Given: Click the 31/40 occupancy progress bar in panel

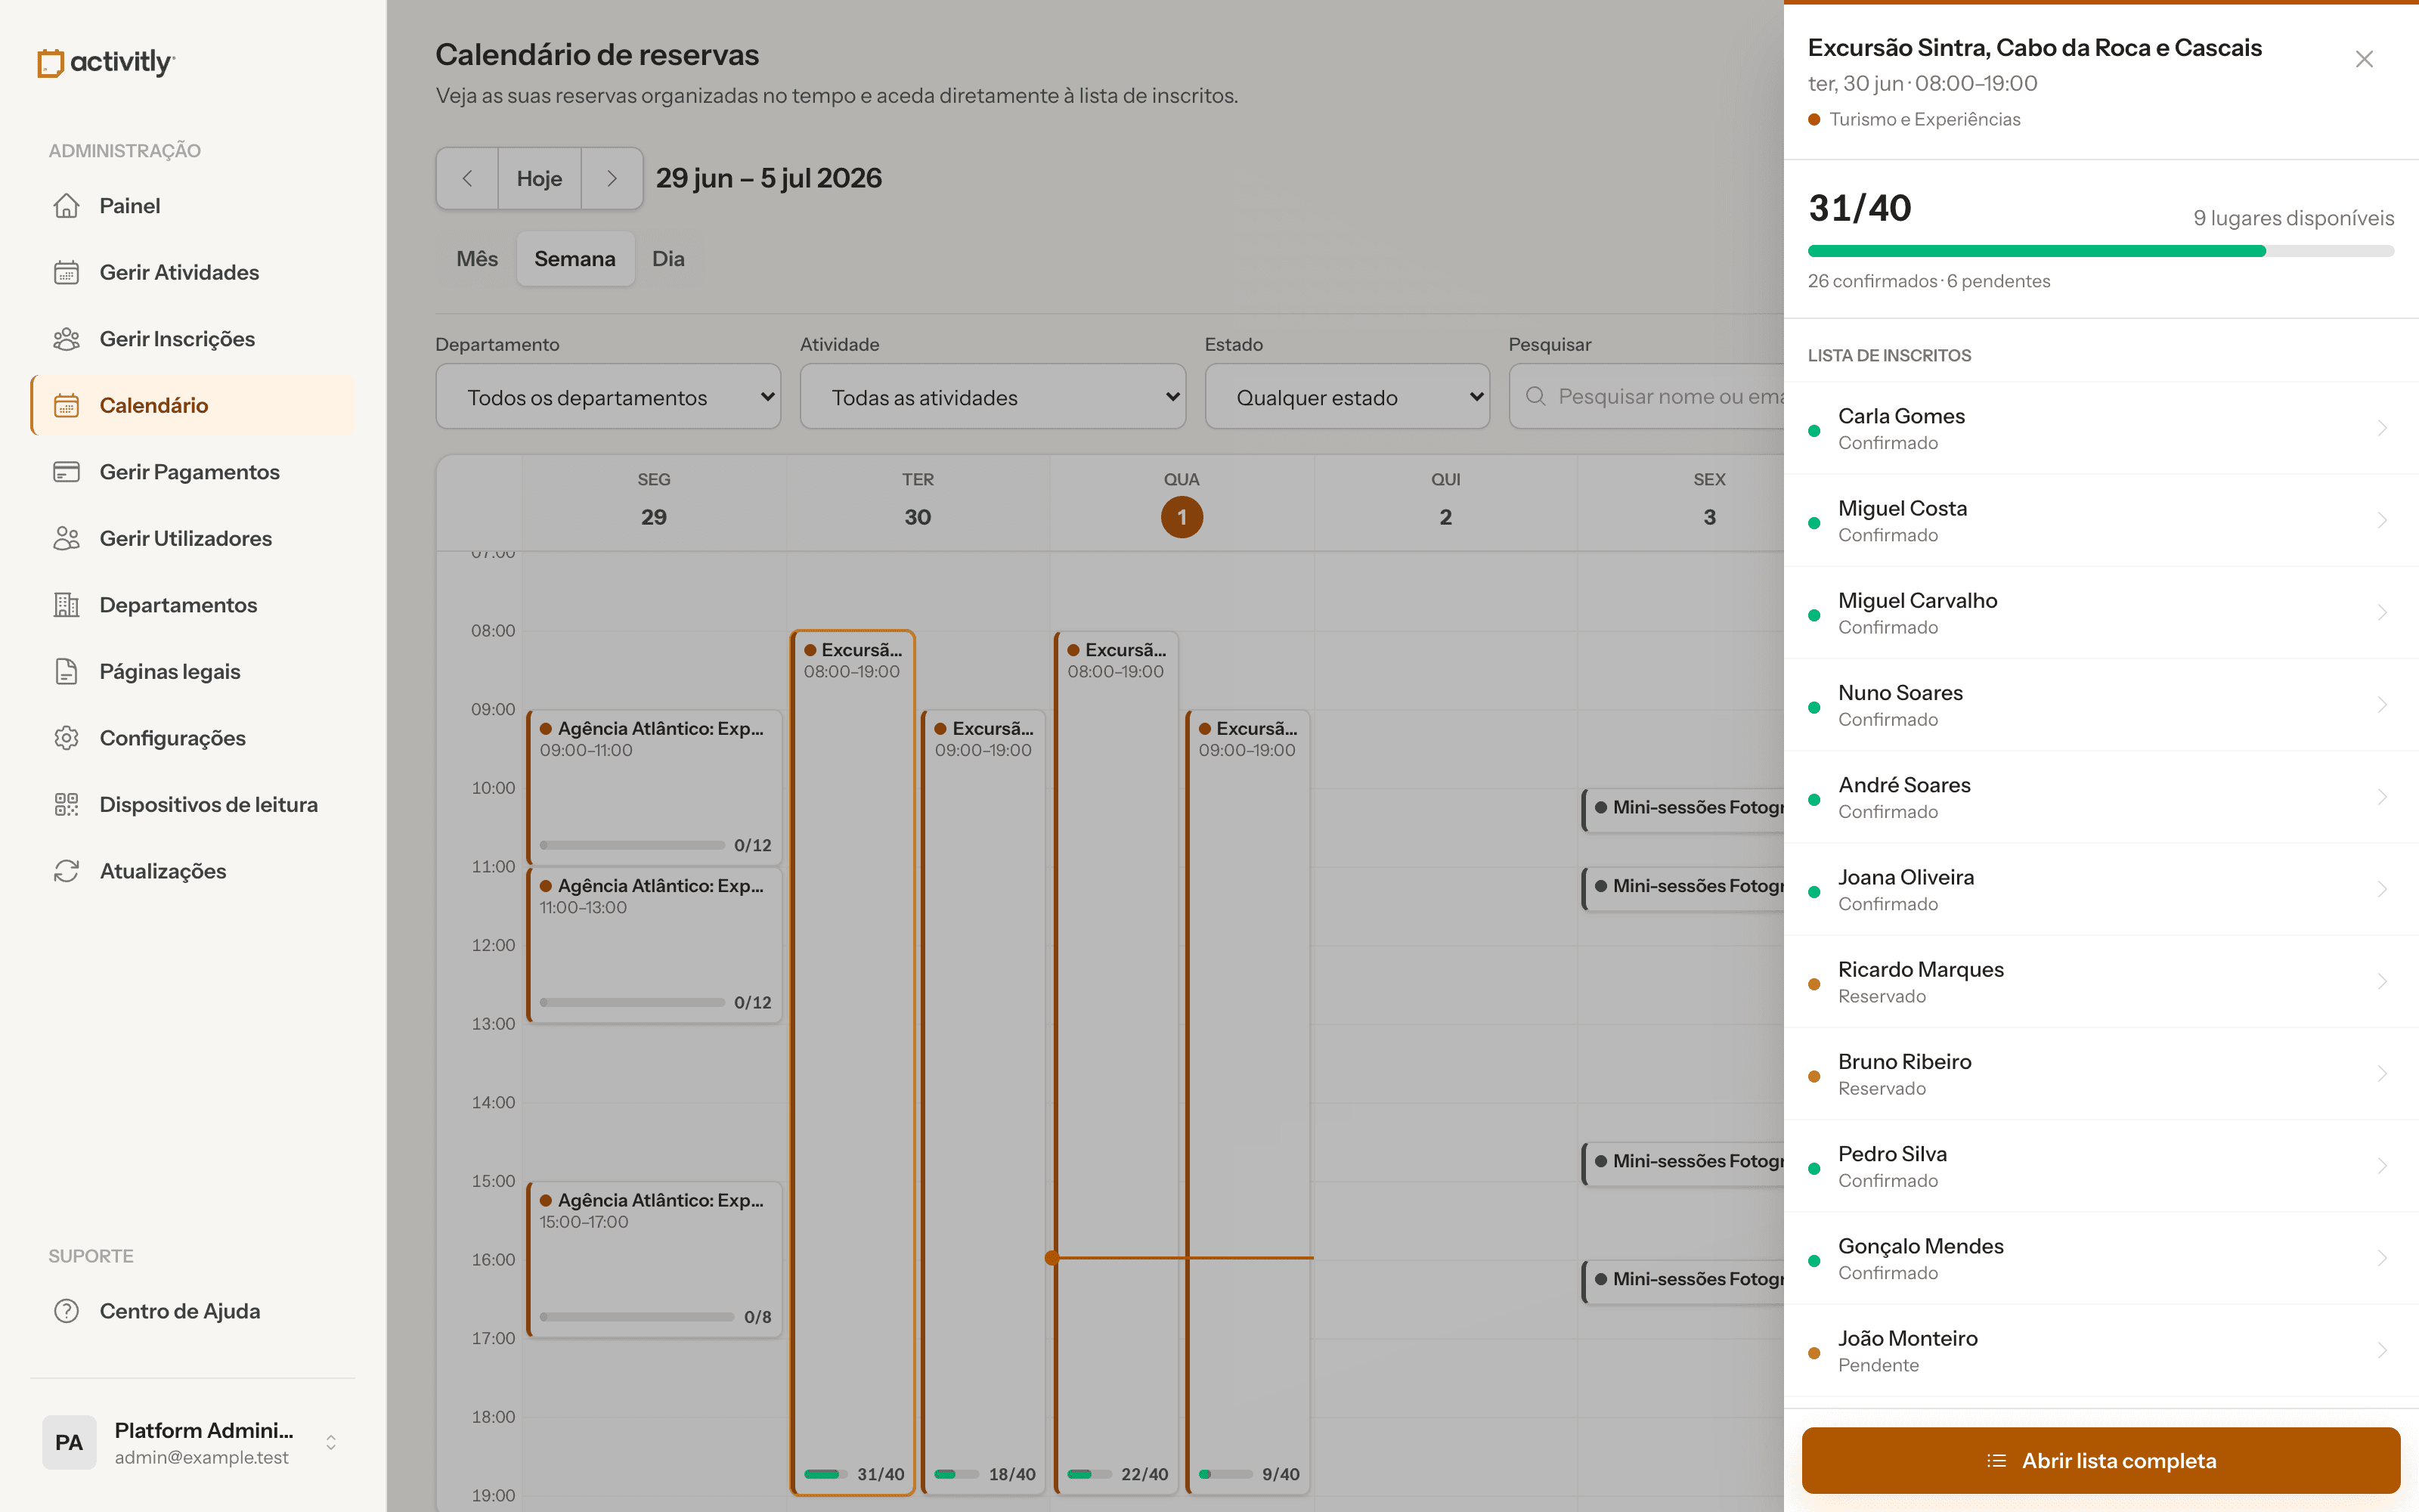Looking at the screenshot, I should click(2100, 251).
